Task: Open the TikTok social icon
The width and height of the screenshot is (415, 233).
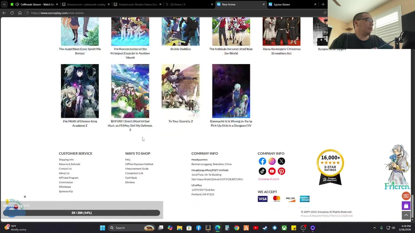Action: point(262,171)
